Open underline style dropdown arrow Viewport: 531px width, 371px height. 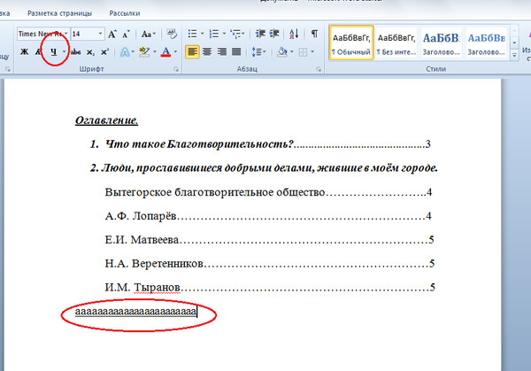[x=64, y=52]
